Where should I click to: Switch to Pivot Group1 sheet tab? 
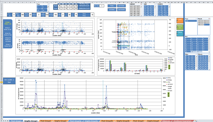click(16, 121)
